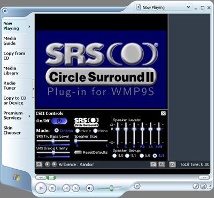
Task: Expand the Premium Services side arrow
Action: click(x=29, y=116)
